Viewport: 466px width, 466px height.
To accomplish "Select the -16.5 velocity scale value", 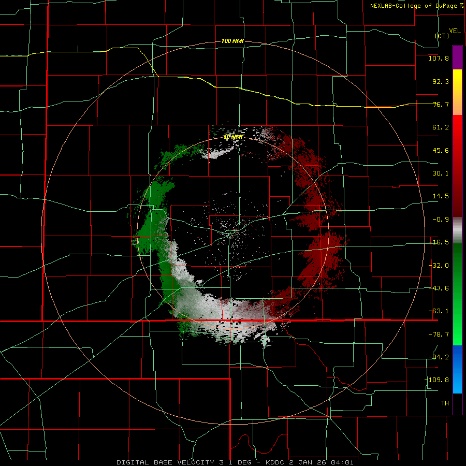I will coord(439,242).
